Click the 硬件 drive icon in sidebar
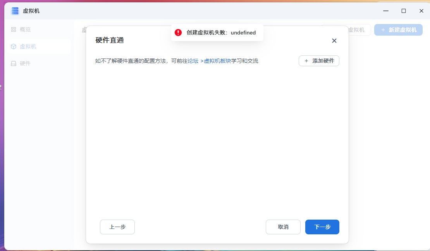This screenshot has width=430, height=251. tap(14, 64)
